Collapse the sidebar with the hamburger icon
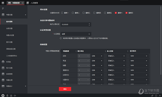Screen dimensions: 162x97 3,8
